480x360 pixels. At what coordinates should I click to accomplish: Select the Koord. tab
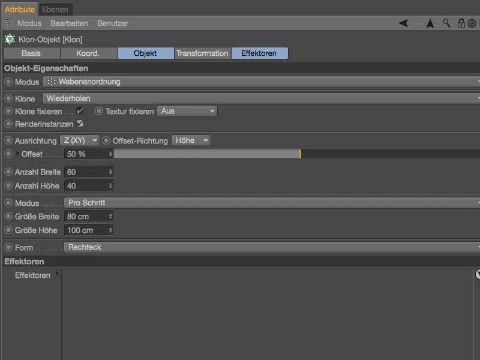coord(88,53)
